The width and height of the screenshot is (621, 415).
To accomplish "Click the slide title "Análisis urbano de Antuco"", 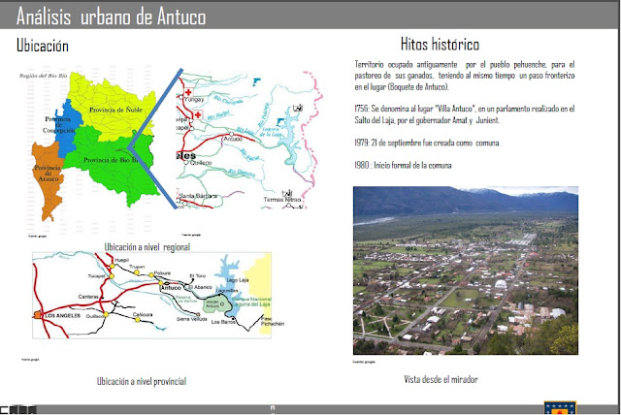I will (111, 16).
